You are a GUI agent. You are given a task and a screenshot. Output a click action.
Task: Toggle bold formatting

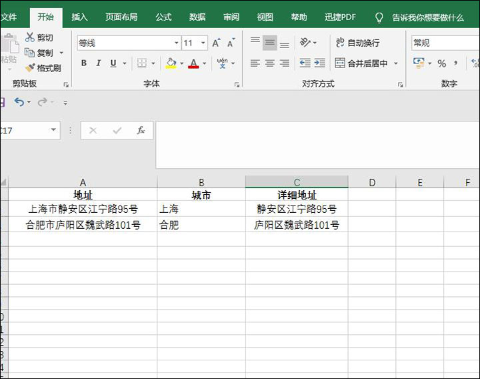[x=83, y=63]
